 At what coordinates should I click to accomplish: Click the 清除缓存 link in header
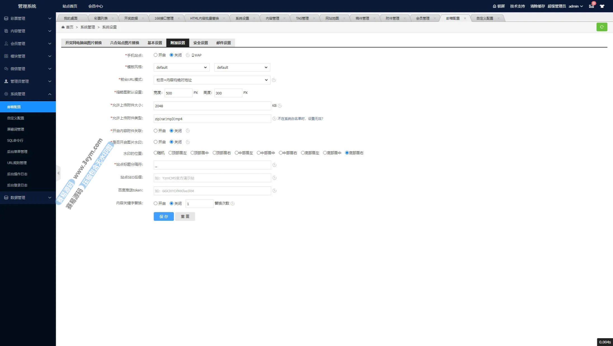click(537, 6)
